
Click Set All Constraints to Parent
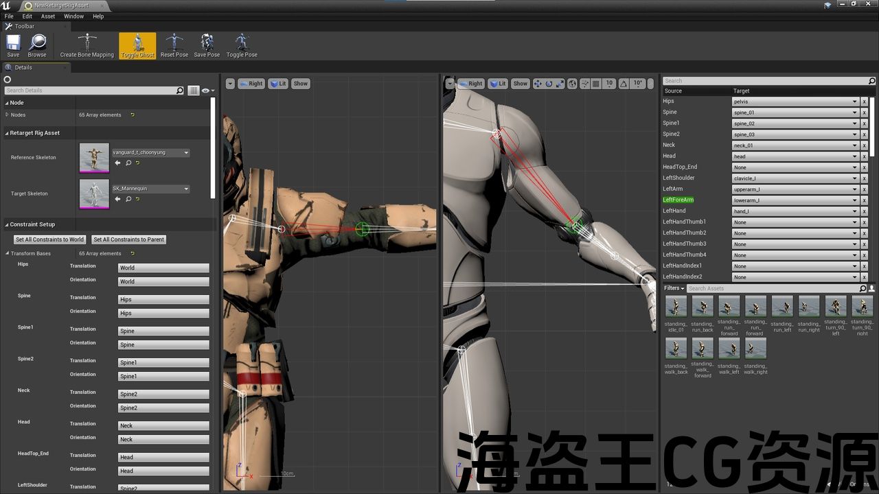129,239
